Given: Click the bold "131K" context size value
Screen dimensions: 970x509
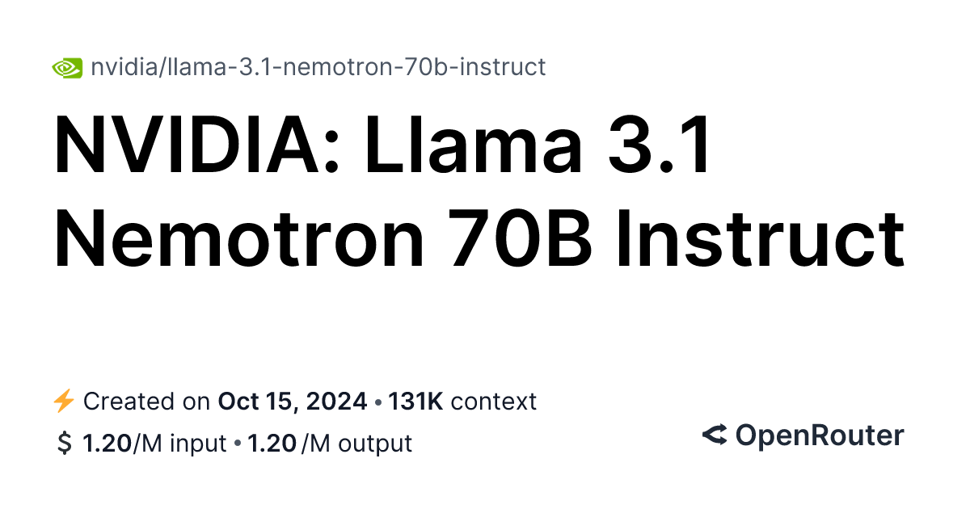Looking at the screenshot, I should (x=415, y=402).
